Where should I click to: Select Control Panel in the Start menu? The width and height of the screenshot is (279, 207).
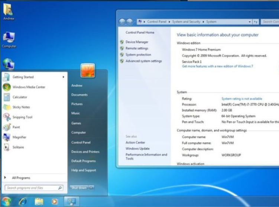(81, 143)
